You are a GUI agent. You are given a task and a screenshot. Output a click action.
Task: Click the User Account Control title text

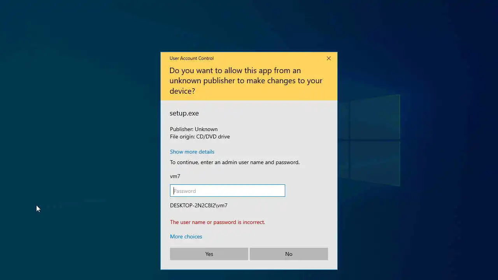(x=191, y=58)
